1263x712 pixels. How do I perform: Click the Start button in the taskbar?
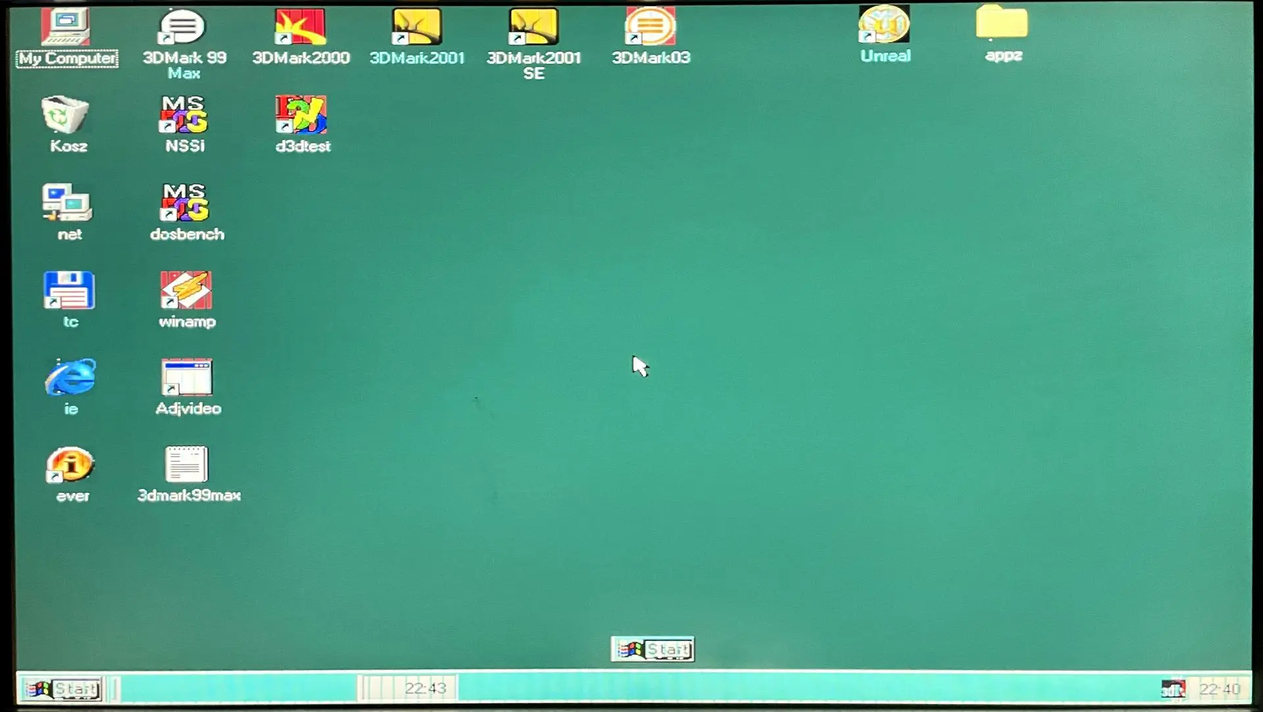tap(62, 689)
